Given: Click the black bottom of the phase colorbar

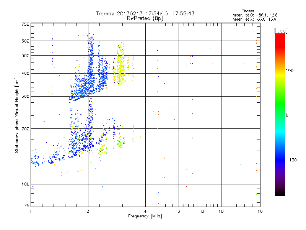Looking at the screenshot, I should [x=280, y=193].
